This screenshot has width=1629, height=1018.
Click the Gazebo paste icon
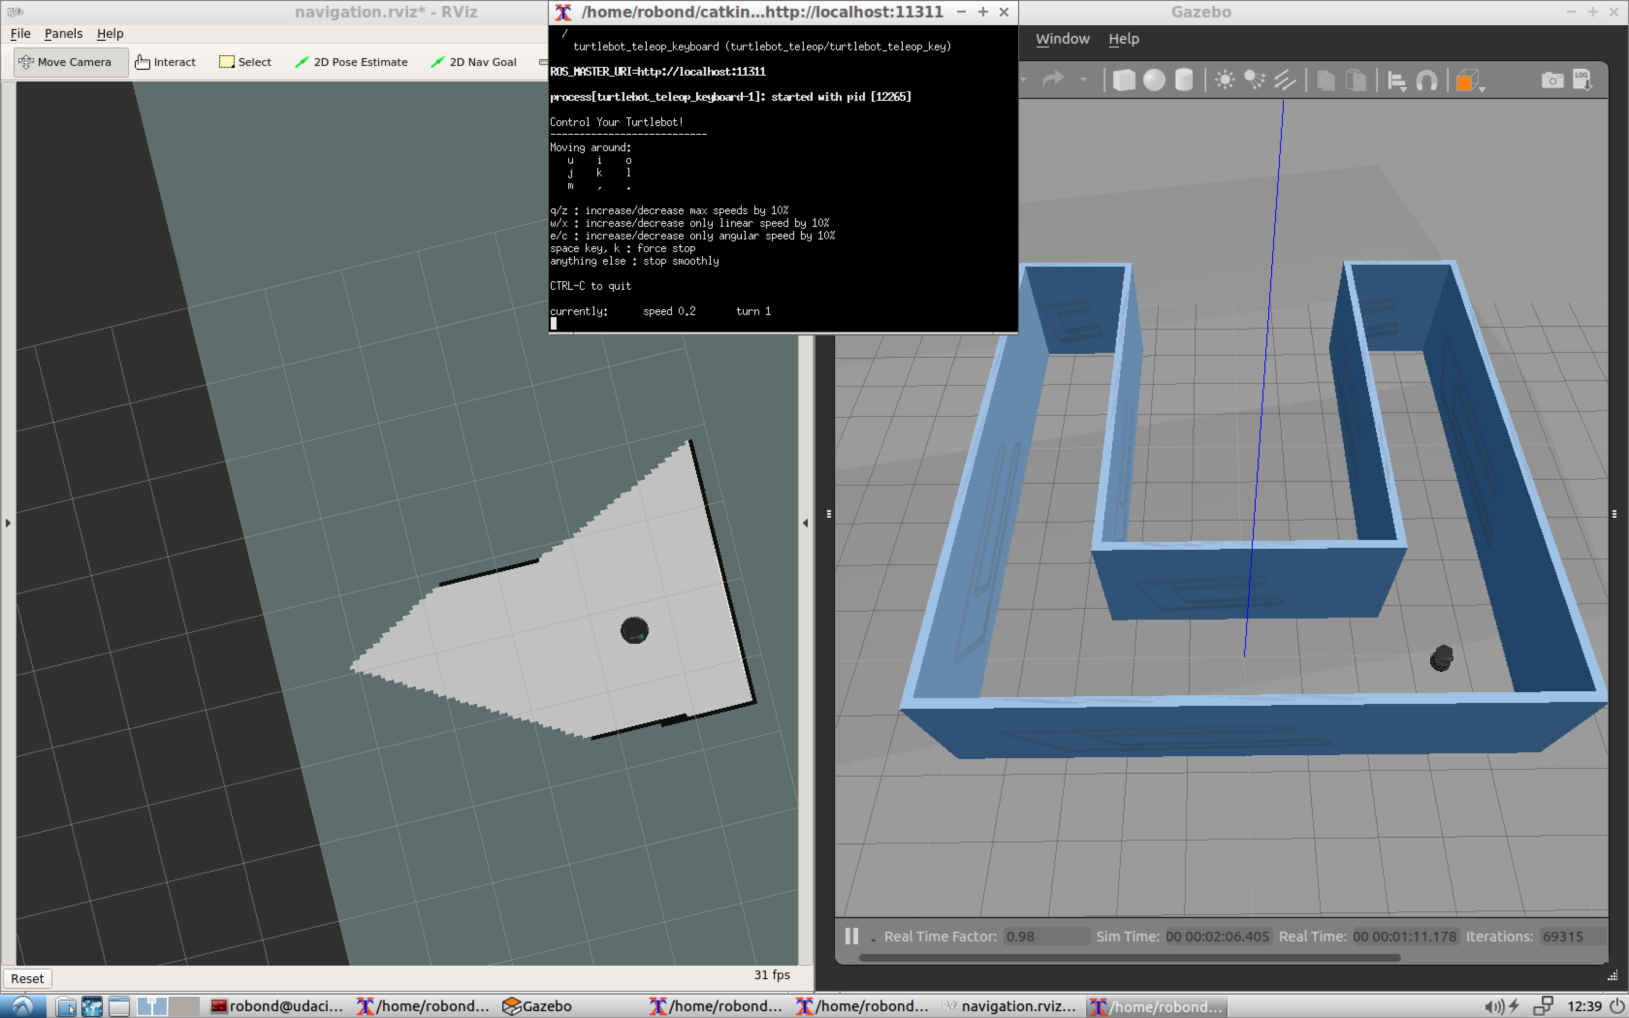coord(1356,80)
